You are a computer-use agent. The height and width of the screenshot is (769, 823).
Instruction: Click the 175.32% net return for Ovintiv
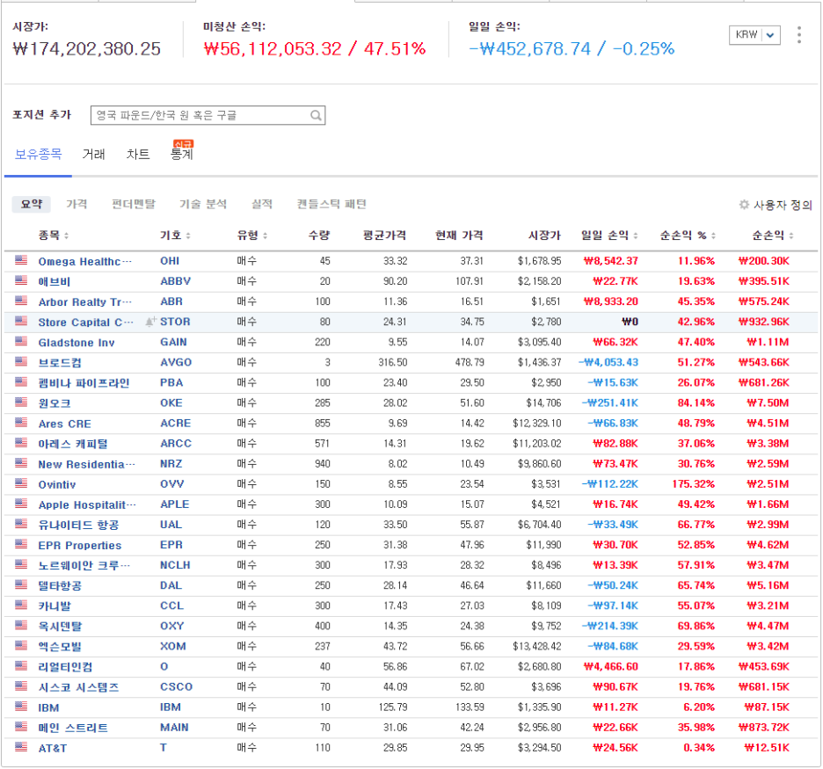[694, 484]
